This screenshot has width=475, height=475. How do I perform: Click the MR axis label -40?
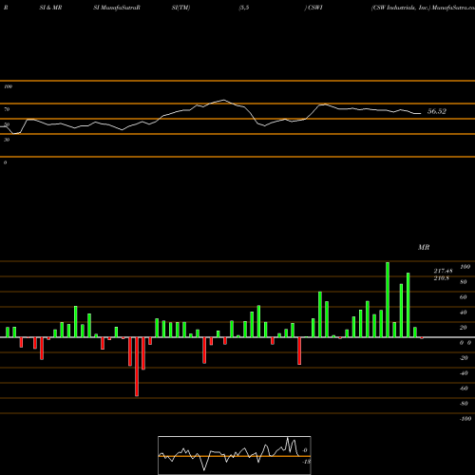tap(464, 373)
